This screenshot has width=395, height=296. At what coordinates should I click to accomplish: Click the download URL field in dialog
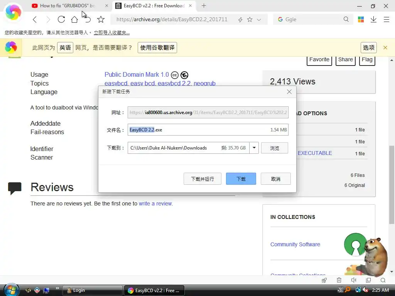point(208,112)
